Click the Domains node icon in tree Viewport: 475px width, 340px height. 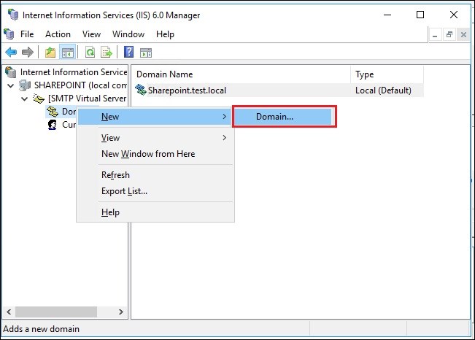[x=53, y=112]
